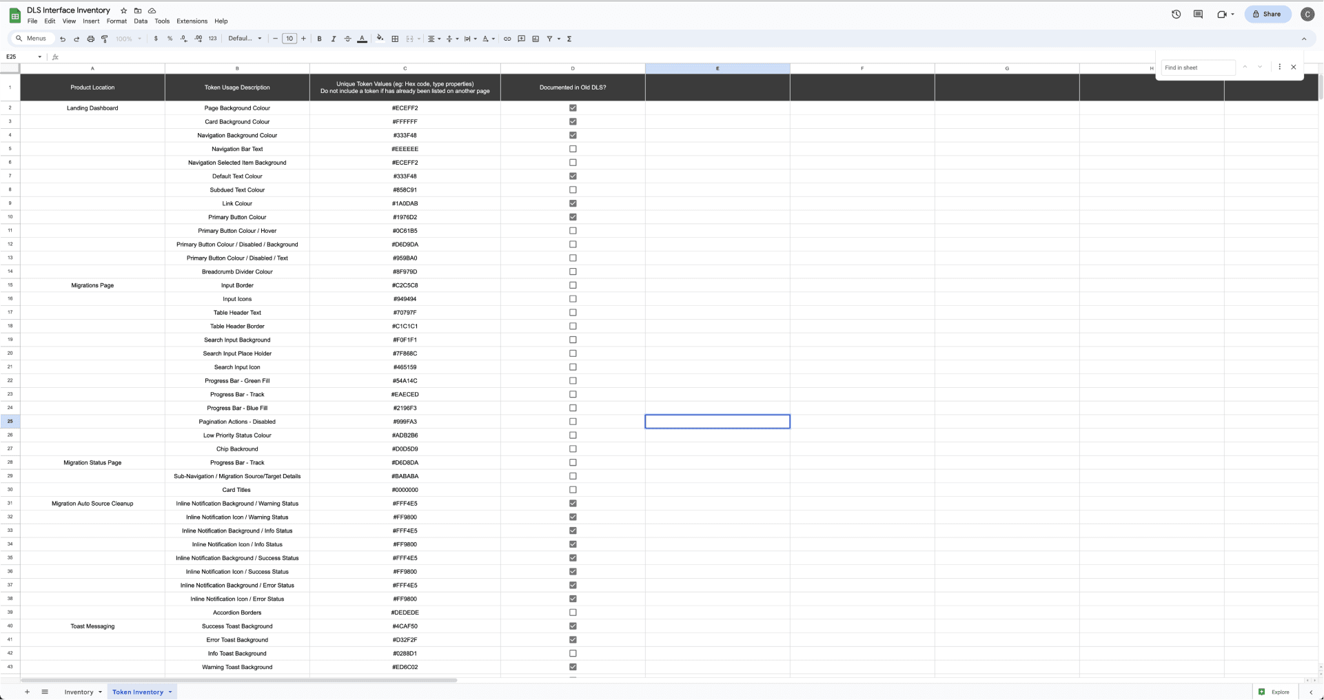Click the cloud document status icon
The height and width of the screenshot is (700, 1324).
(x=152, y=11)
